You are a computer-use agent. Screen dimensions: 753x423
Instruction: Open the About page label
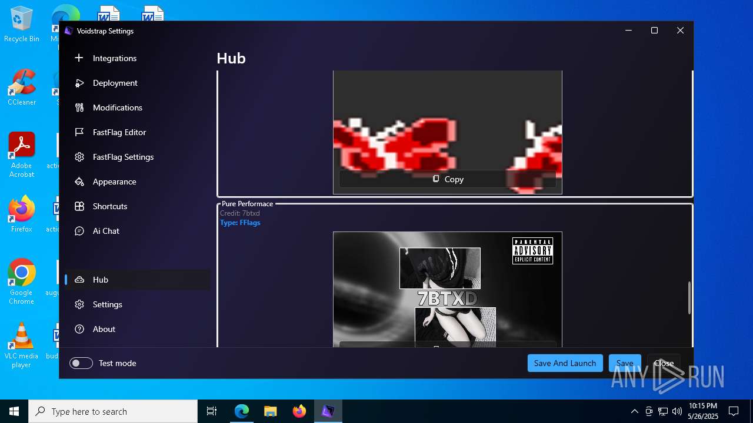coord(104,329)
